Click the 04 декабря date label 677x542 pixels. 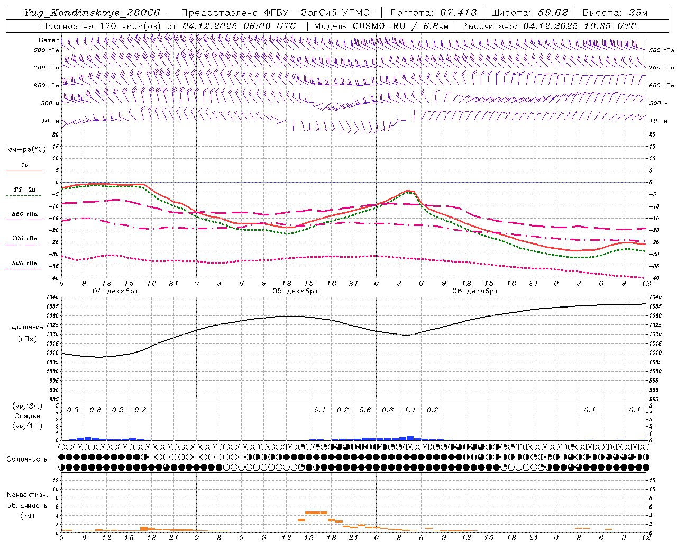pyautogui.click(x=116, y=291)
